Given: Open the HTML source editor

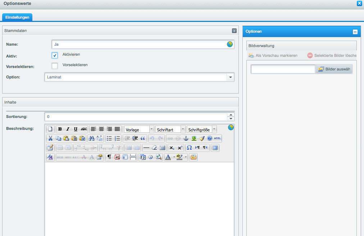Looking at the screenshot, I should click(x=217, y=139).
